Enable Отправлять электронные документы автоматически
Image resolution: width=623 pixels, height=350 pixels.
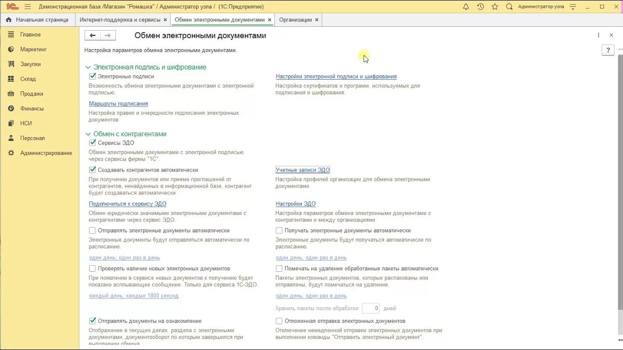92,230
